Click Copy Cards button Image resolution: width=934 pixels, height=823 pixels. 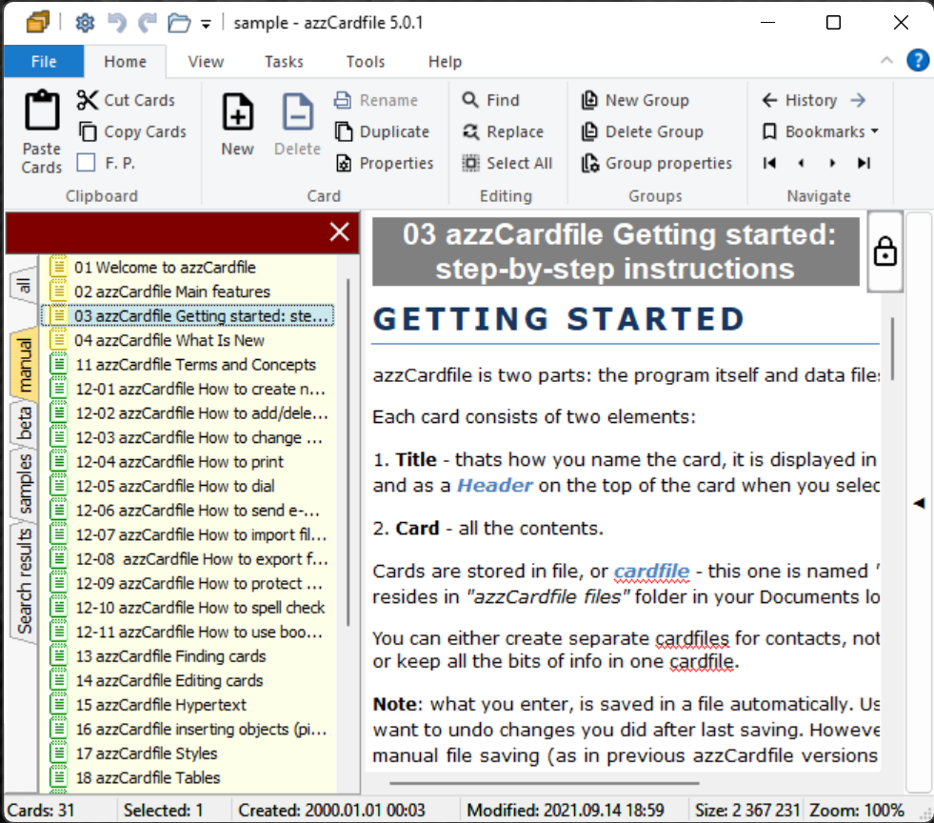click(133, 131)
